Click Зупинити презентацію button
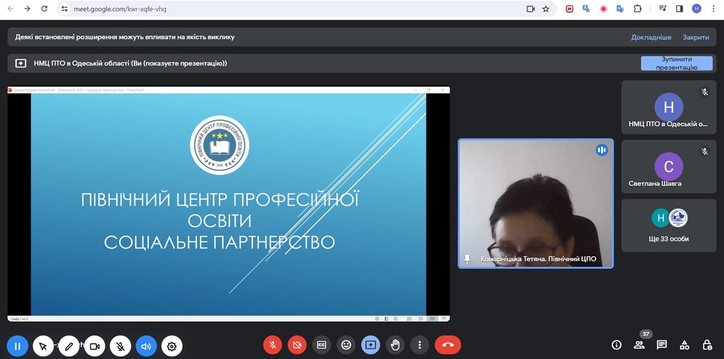Viewport: 724px width, 359px height. 676,63
